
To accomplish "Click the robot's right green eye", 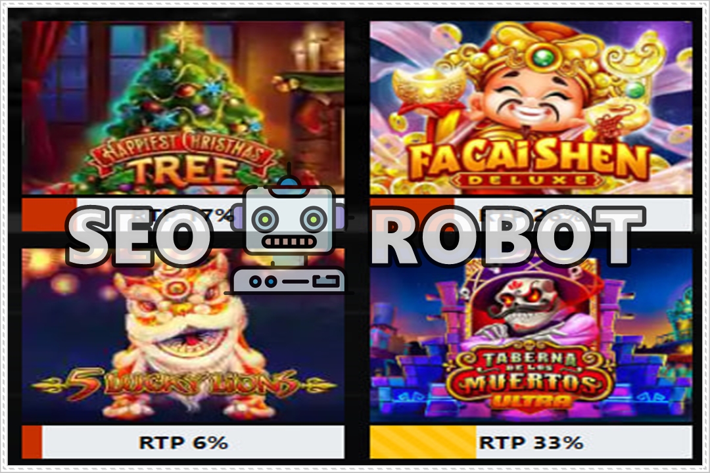I will tap(314, 219).
